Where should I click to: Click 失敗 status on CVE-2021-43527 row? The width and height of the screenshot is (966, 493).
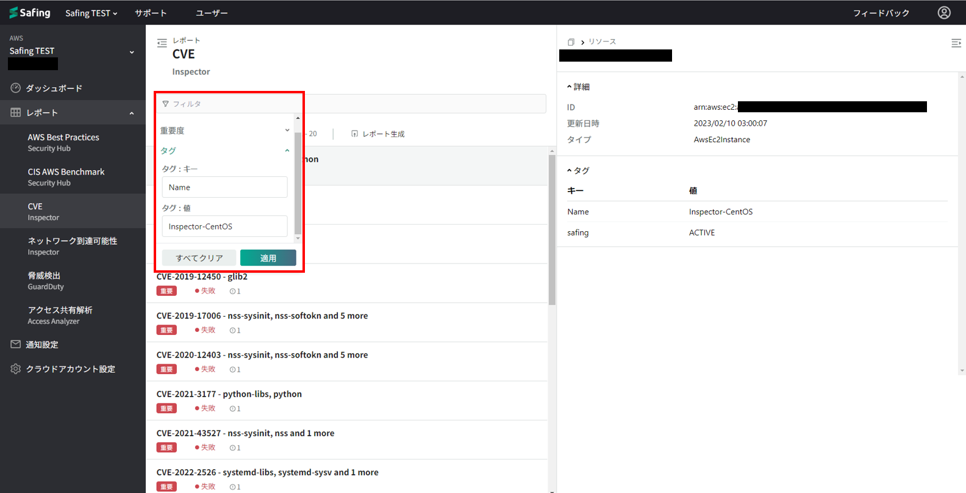(x=206, y=447)
